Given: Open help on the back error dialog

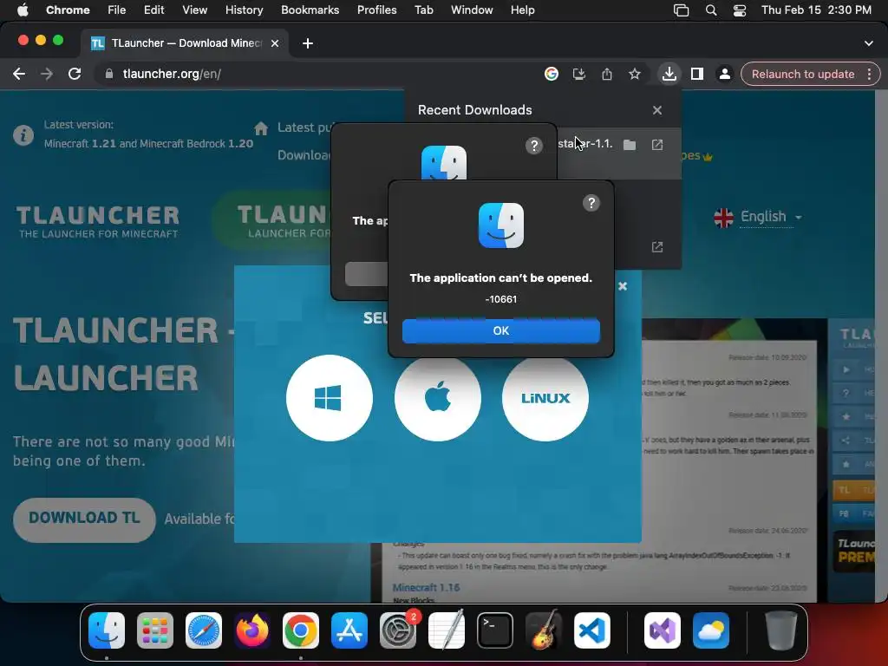Looking at the screenshot, I should (533, 146).
